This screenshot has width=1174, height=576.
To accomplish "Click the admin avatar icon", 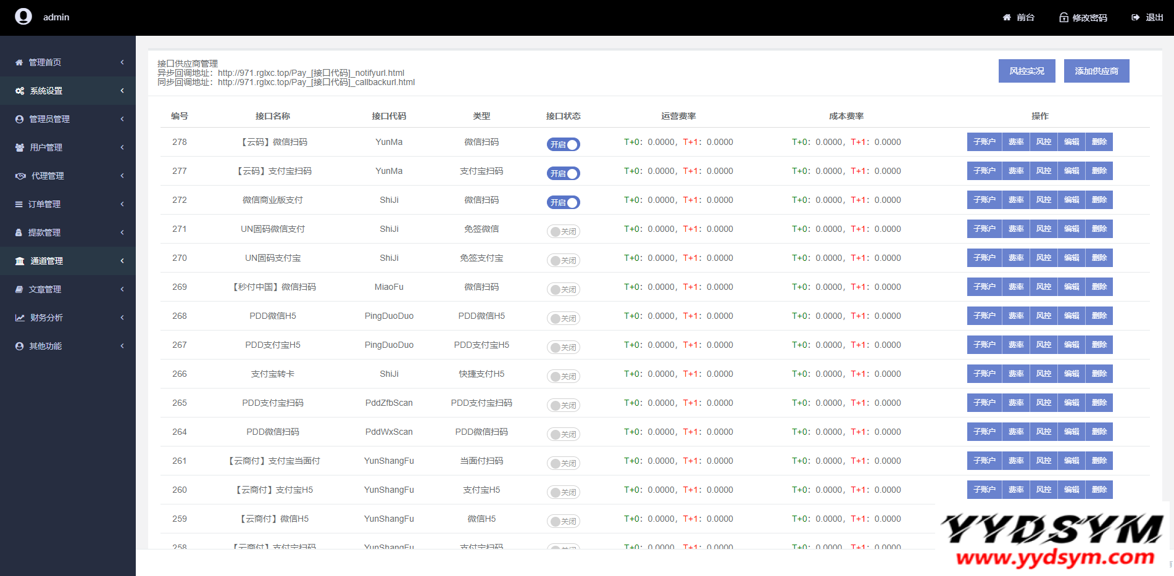I will tap(23, 17).
